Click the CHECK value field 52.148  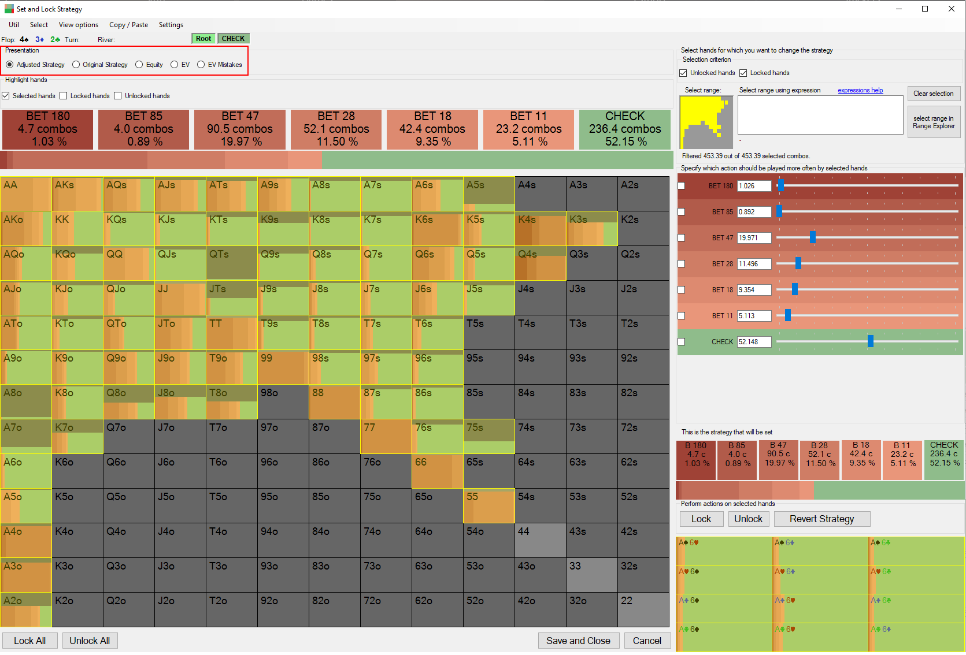[x=754, y=342]
